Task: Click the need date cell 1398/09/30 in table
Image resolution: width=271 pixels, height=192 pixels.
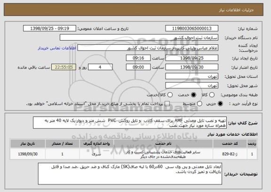Action: [x=28, y=154]
